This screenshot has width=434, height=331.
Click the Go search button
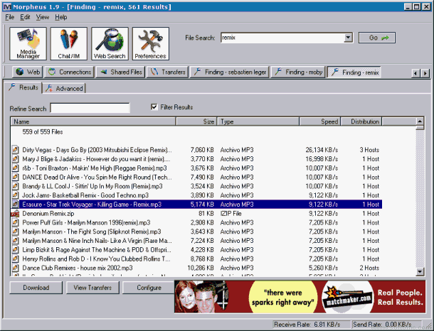(x=377, y=38)
